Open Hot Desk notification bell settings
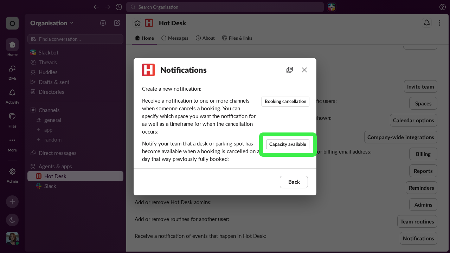Viewport: 450px width, 253px height. pos(426,23)
